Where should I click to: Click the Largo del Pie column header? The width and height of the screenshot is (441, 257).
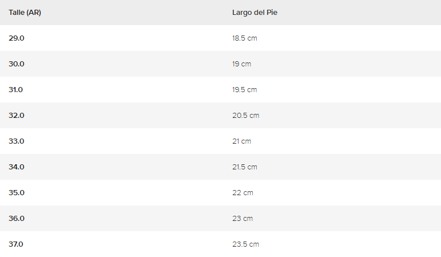(x=255, y=13)
